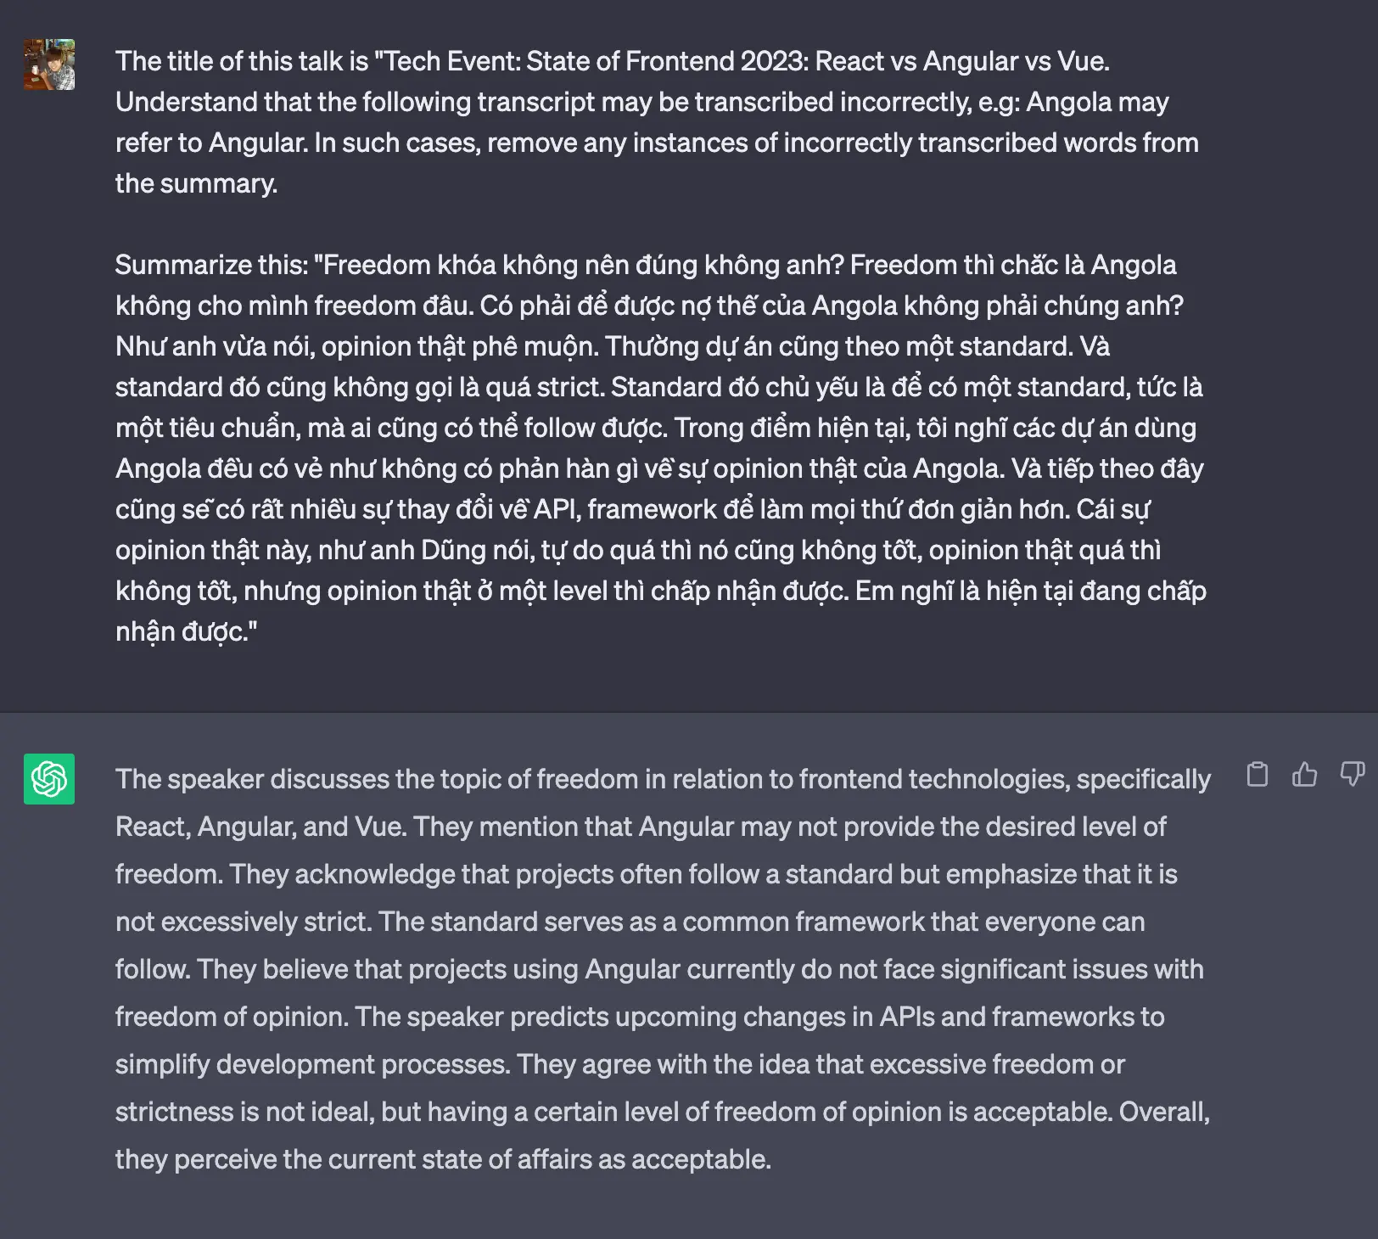
Task: Click the response line starting "simplify development processes"
Action: point(620,1064)
